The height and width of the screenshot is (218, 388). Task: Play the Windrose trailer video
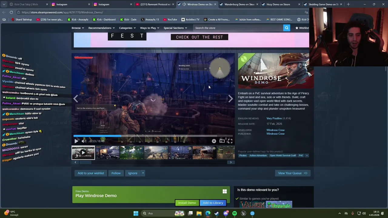pyautogui.click(x=76, y=141)
